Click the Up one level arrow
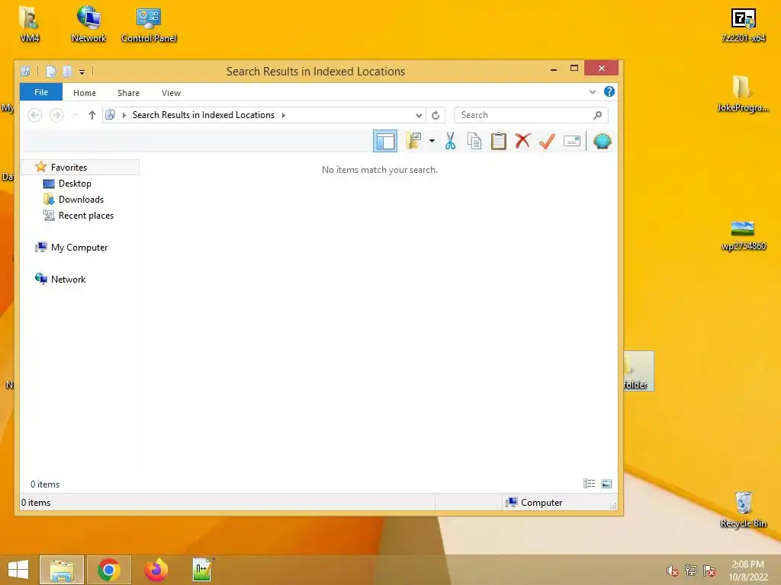 [92, 116]
